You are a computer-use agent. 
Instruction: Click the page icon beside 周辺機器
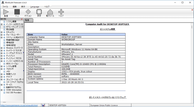click(x=4, y=30)
